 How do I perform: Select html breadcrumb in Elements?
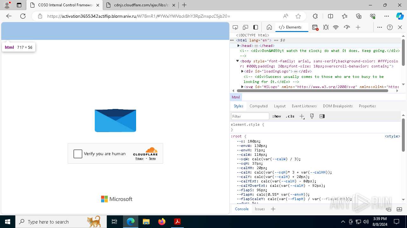tap(236, 97)
